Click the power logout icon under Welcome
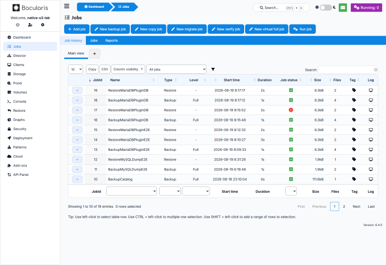The width and height of the screenshot is (386, 265). (x=17, y=25)
